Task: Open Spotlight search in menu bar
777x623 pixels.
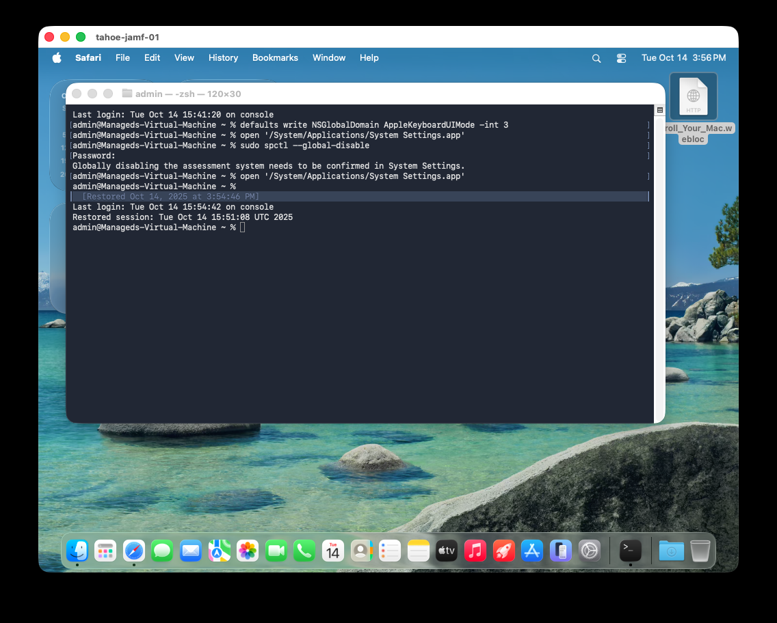Action: pyautogui.click(x=596, y=58)
